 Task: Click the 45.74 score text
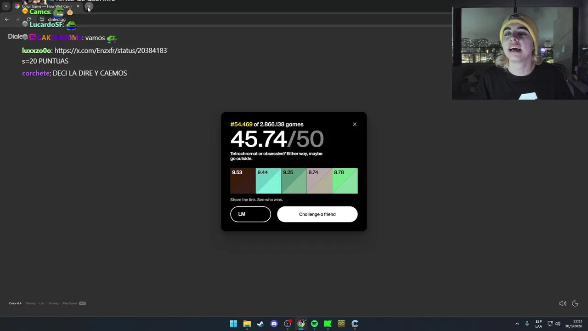click(x=258, y=139)
